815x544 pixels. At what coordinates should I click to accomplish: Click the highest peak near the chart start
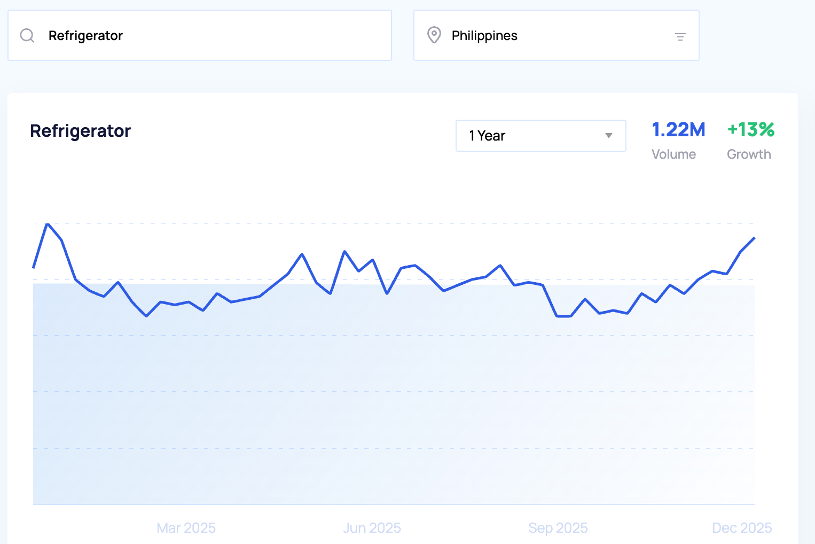pos(48,224)
